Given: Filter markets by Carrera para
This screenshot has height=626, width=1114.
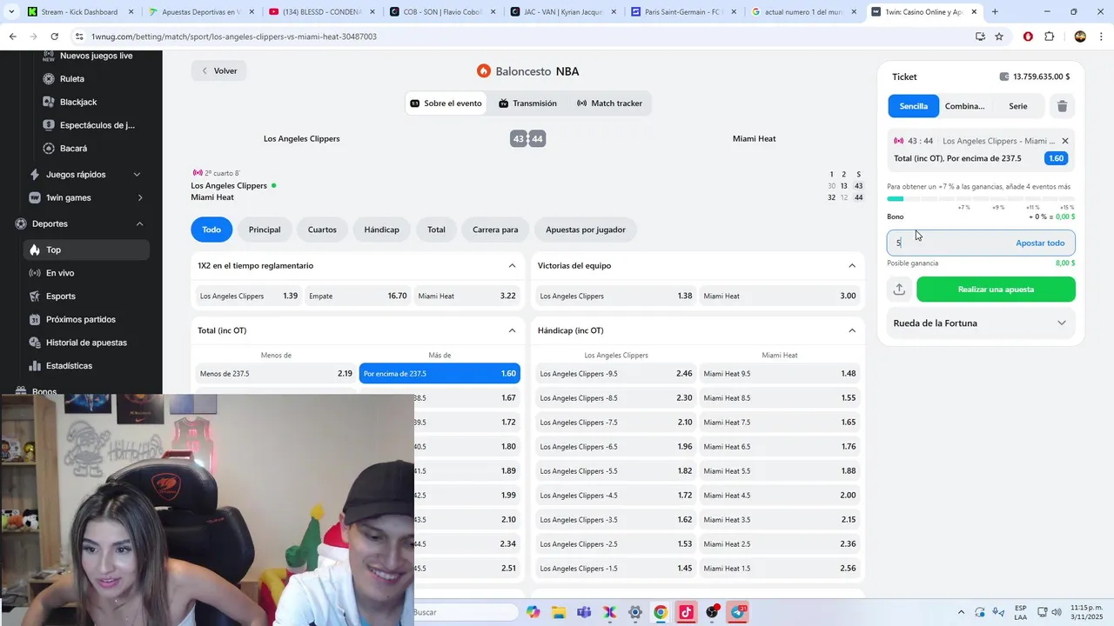Looking at the screenshot, I should tap(495, 230).
